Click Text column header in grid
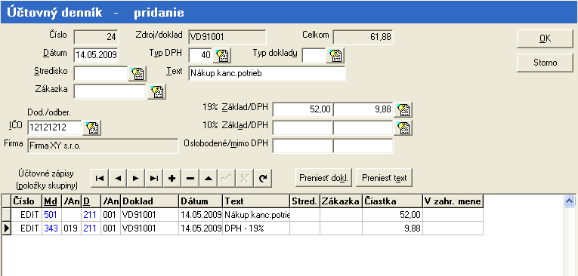 (256, 201)
